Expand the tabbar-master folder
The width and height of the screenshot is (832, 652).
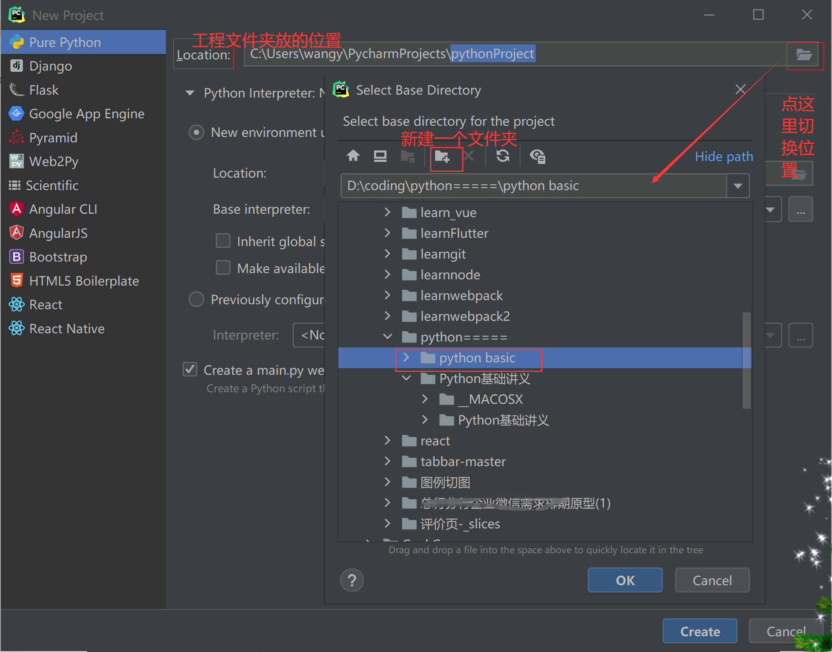point(387,461)
